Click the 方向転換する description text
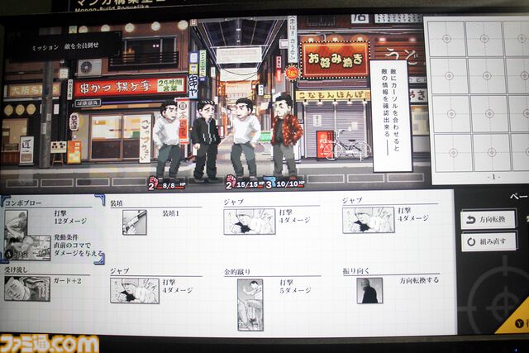 (x=419, y=280)
